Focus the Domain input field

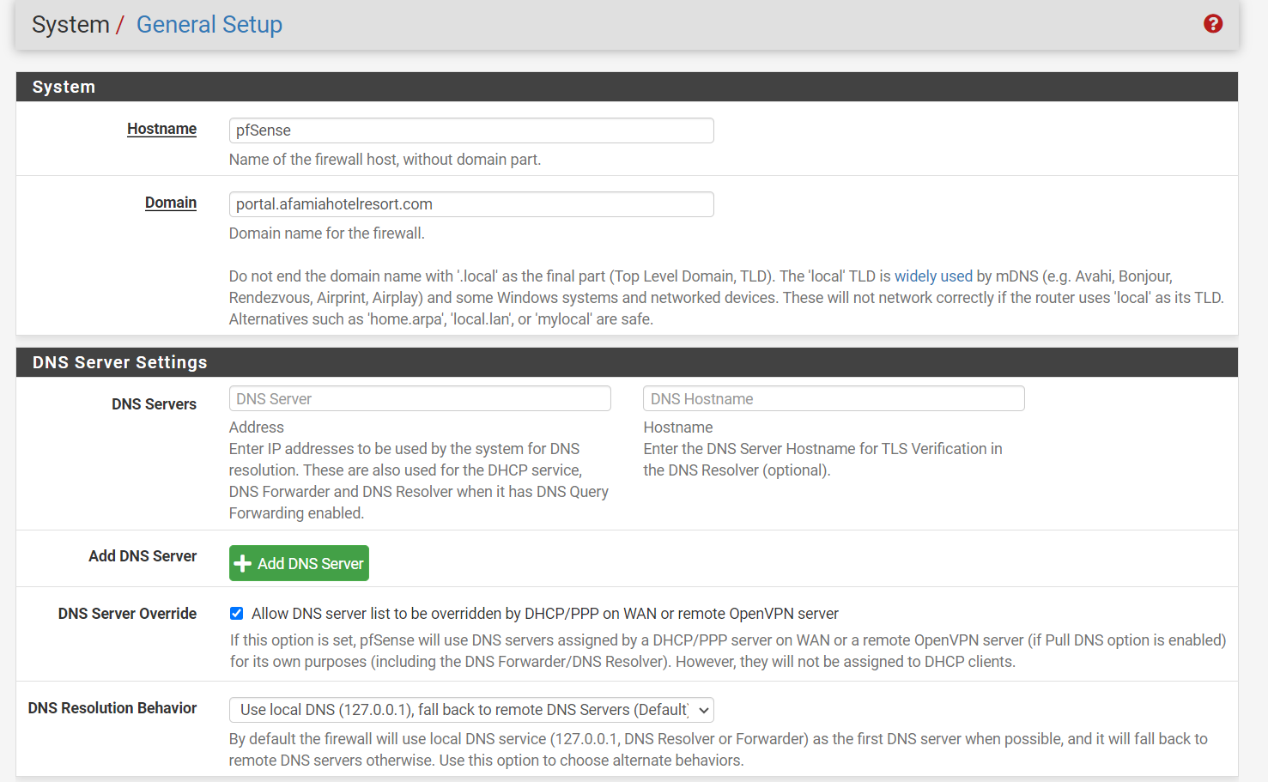(x=471, y=204)
